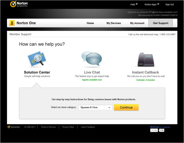This screenshot has height=143, width=184.
Task: Open the My Account tab
Action: (137, 23)
